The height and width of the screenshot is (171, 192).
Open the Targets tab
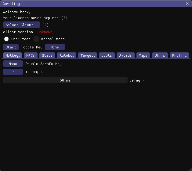[x=88, y=55]
